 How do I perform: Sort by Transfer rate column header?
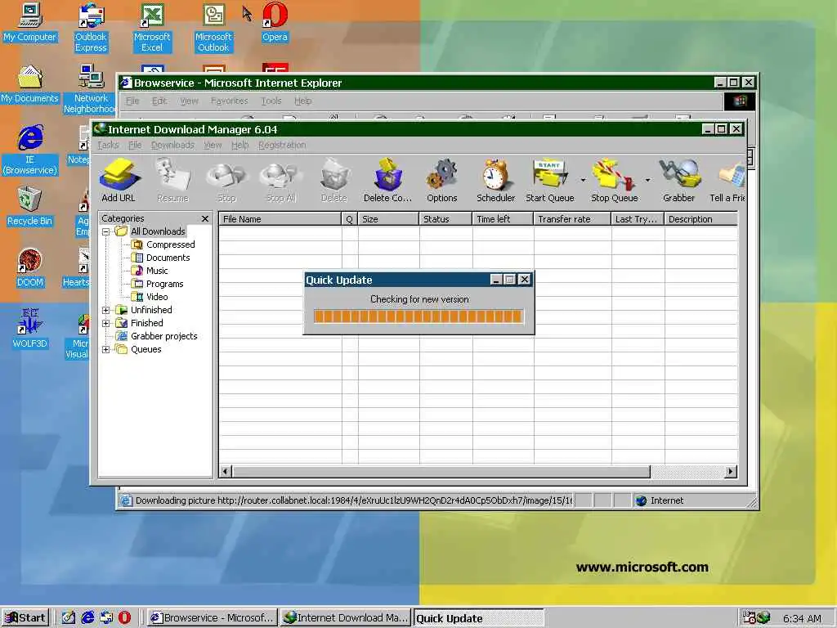572,219
